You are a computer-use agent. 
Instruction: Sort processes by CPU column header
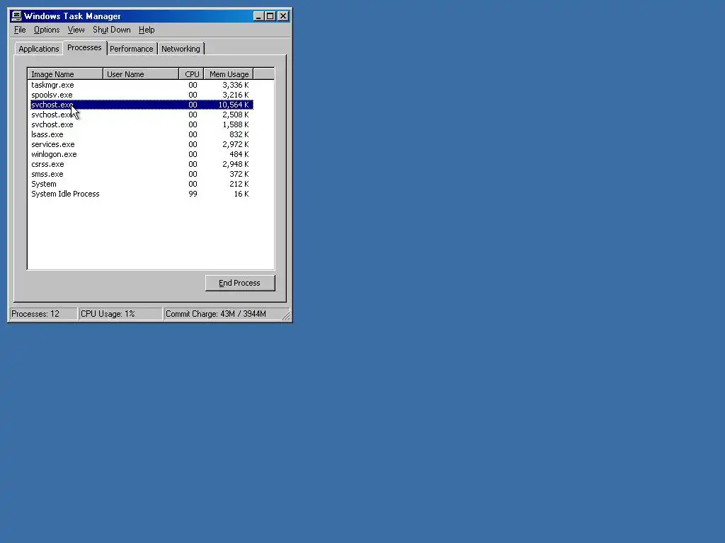[x=191, y=74]
